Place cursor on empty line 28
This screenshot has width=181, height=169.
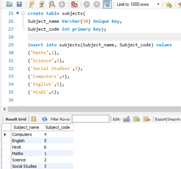click(x=104, y=37)
